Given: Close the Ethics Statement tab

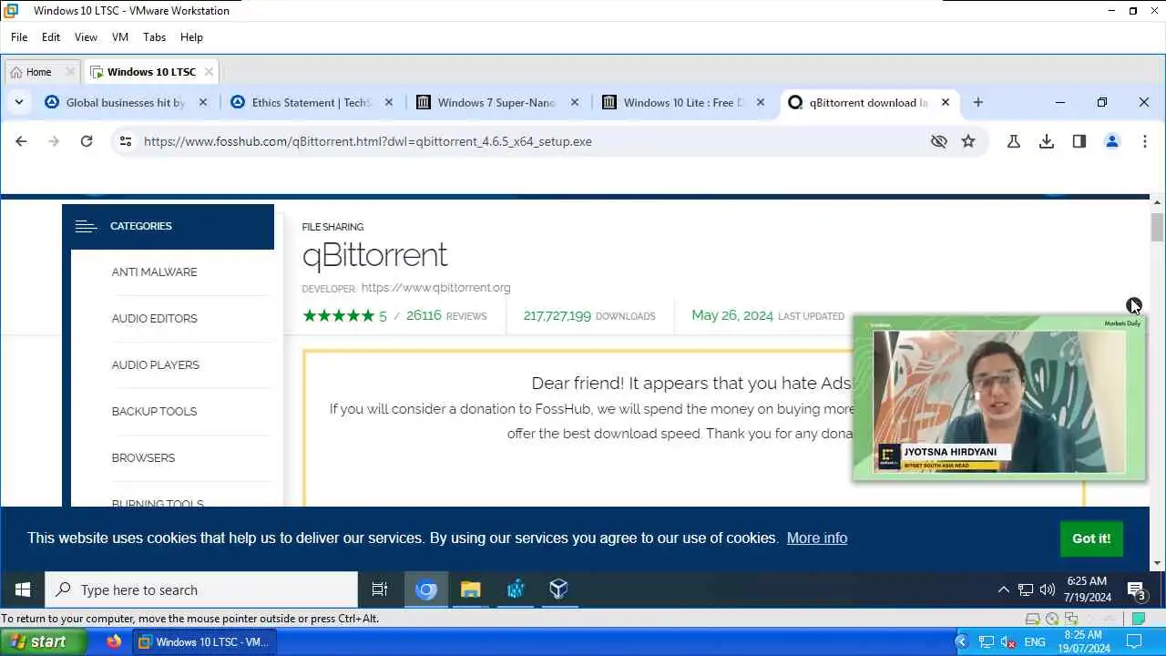Looking at the screenshot, I should pos(389,103).
